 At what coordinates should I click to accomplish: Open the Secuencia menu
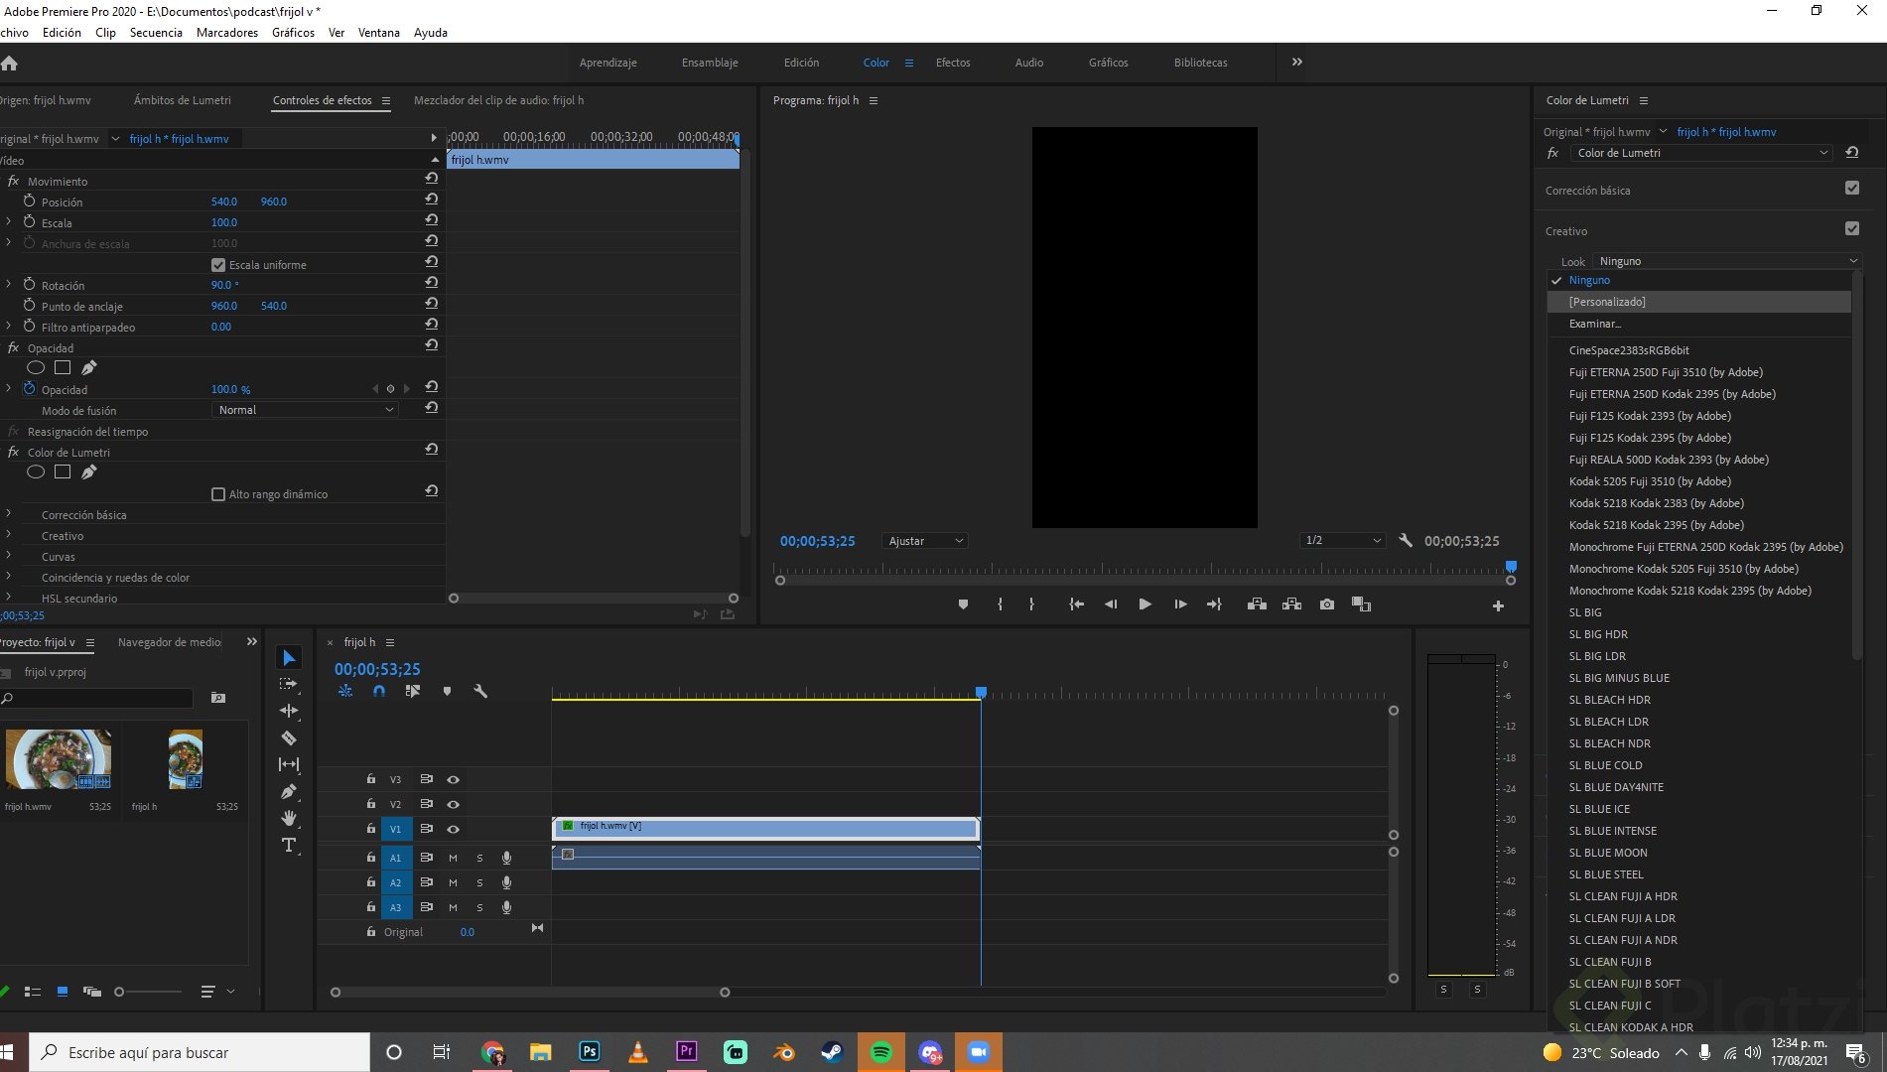[x=156, y=33]
